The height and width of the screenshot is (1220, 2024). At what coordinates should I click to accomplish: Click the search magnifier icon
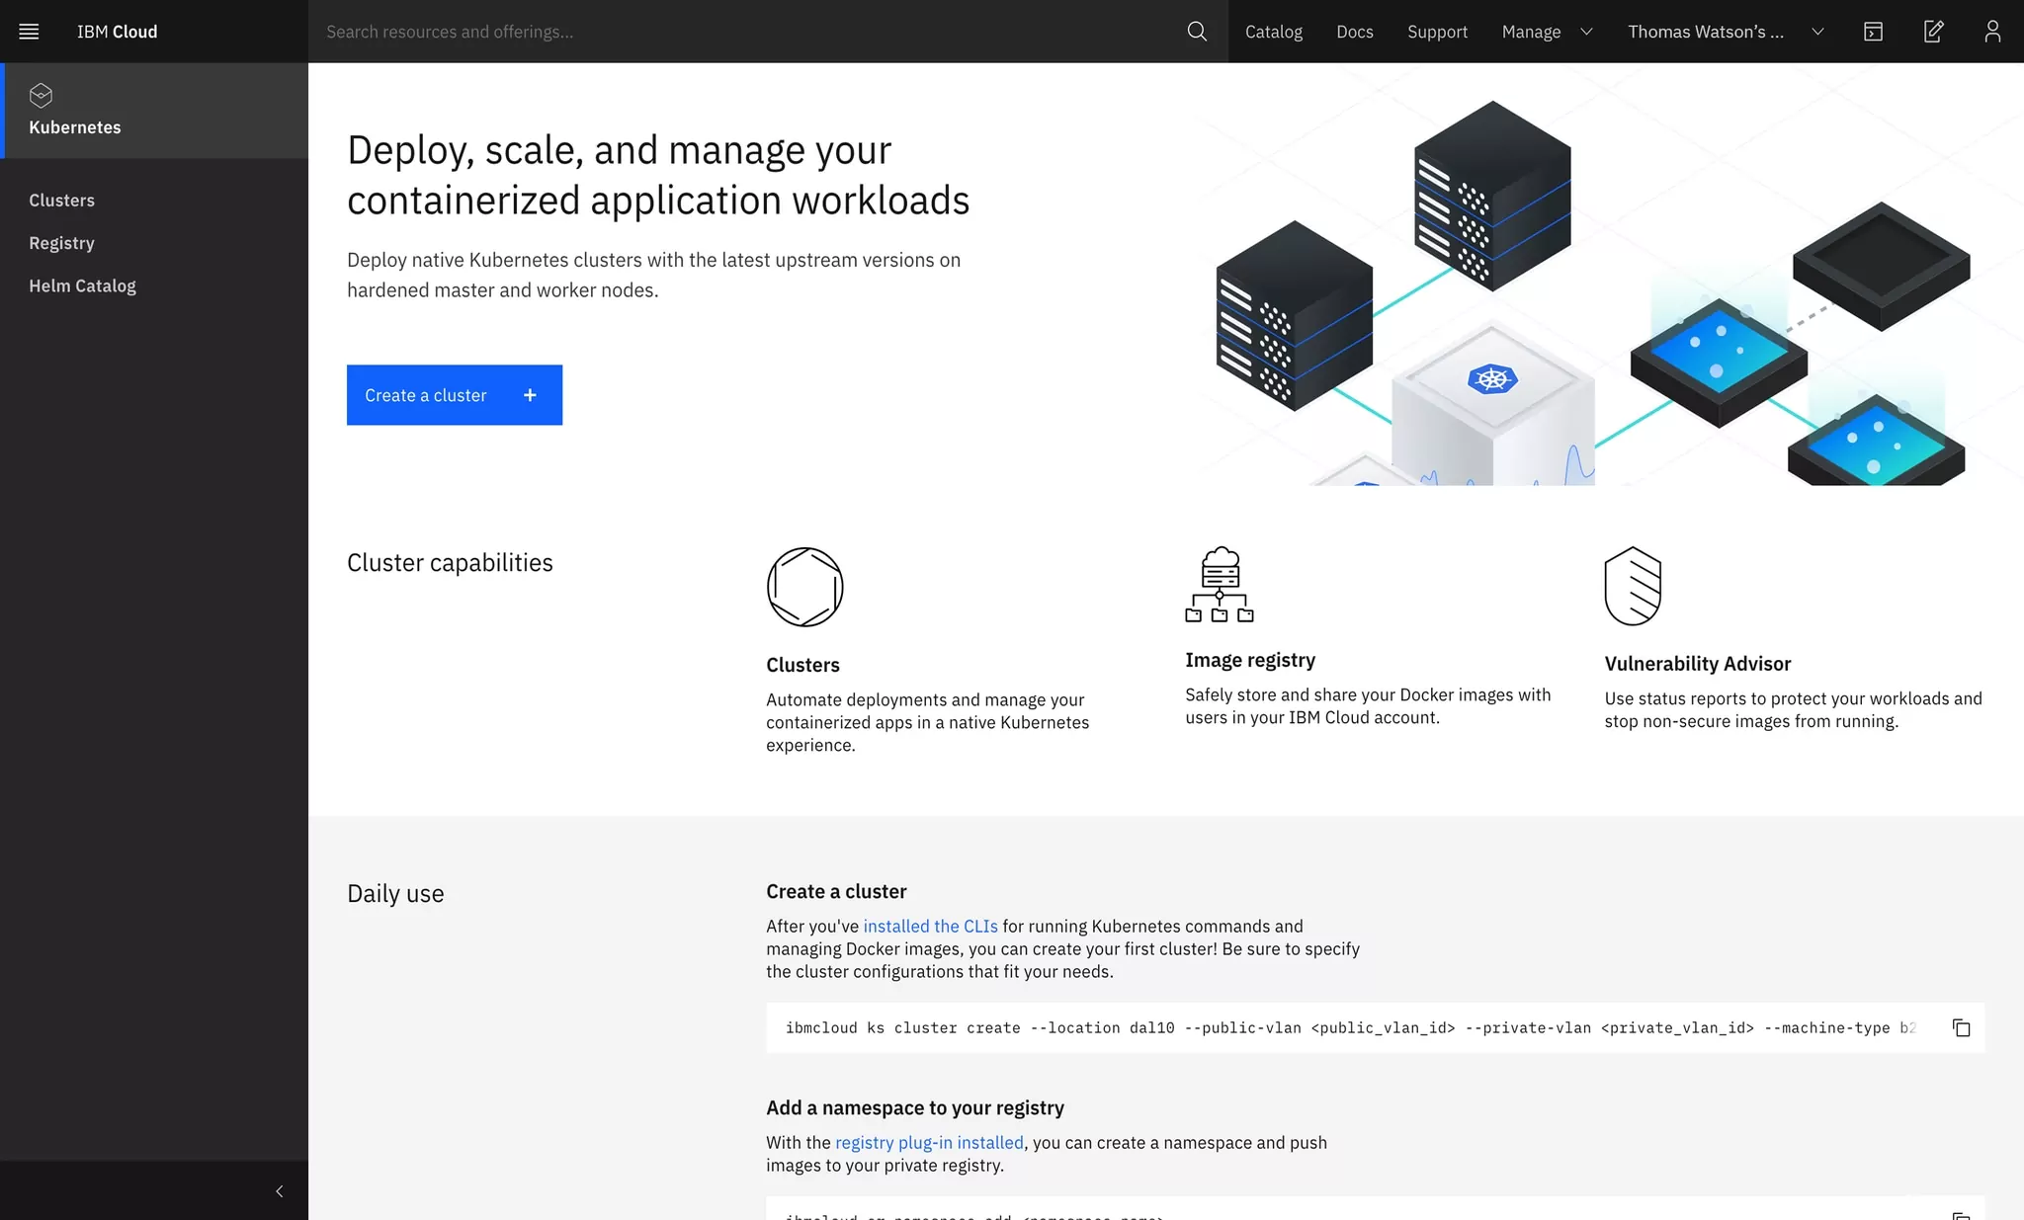[1197, 32]
